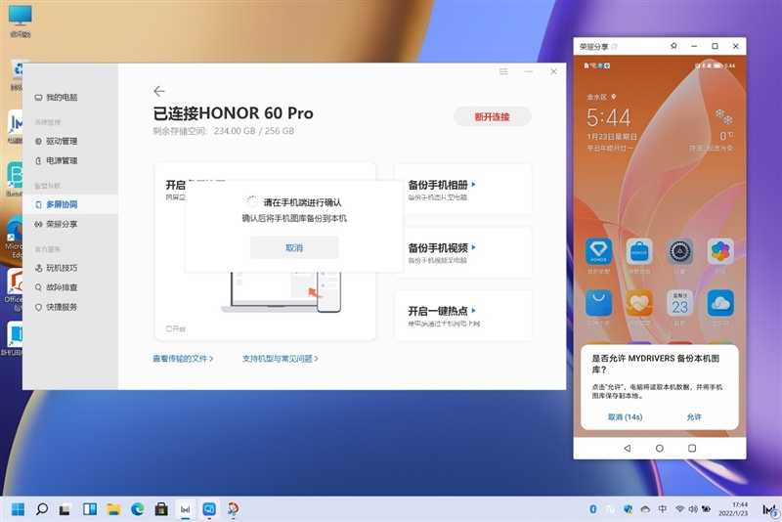Tap 允许 in the phone permission dialog
This screenshot has width=782, height=522.
pos(694,416)
